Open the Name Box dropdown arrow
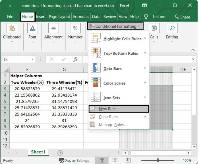 coord(33,59)
